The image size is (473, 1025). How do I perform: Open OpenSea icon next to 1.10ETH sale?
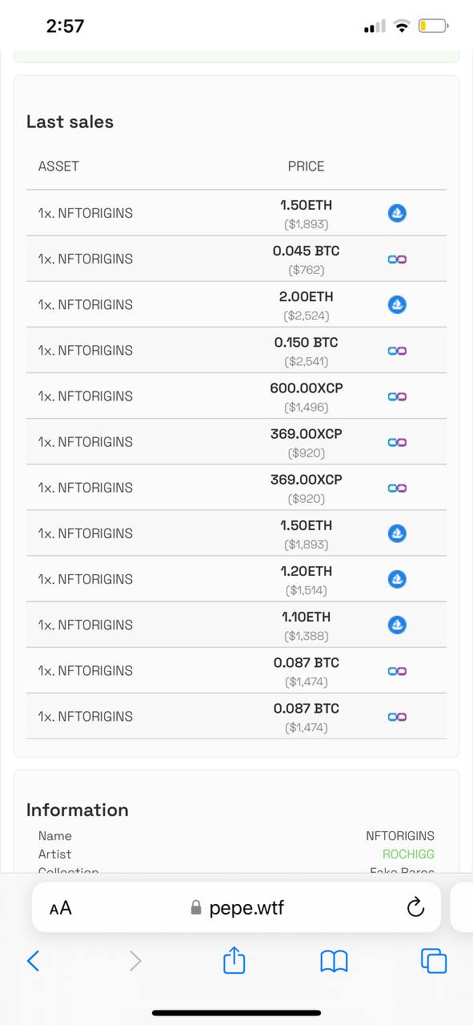pyautogui.click(x=397, y=625)
